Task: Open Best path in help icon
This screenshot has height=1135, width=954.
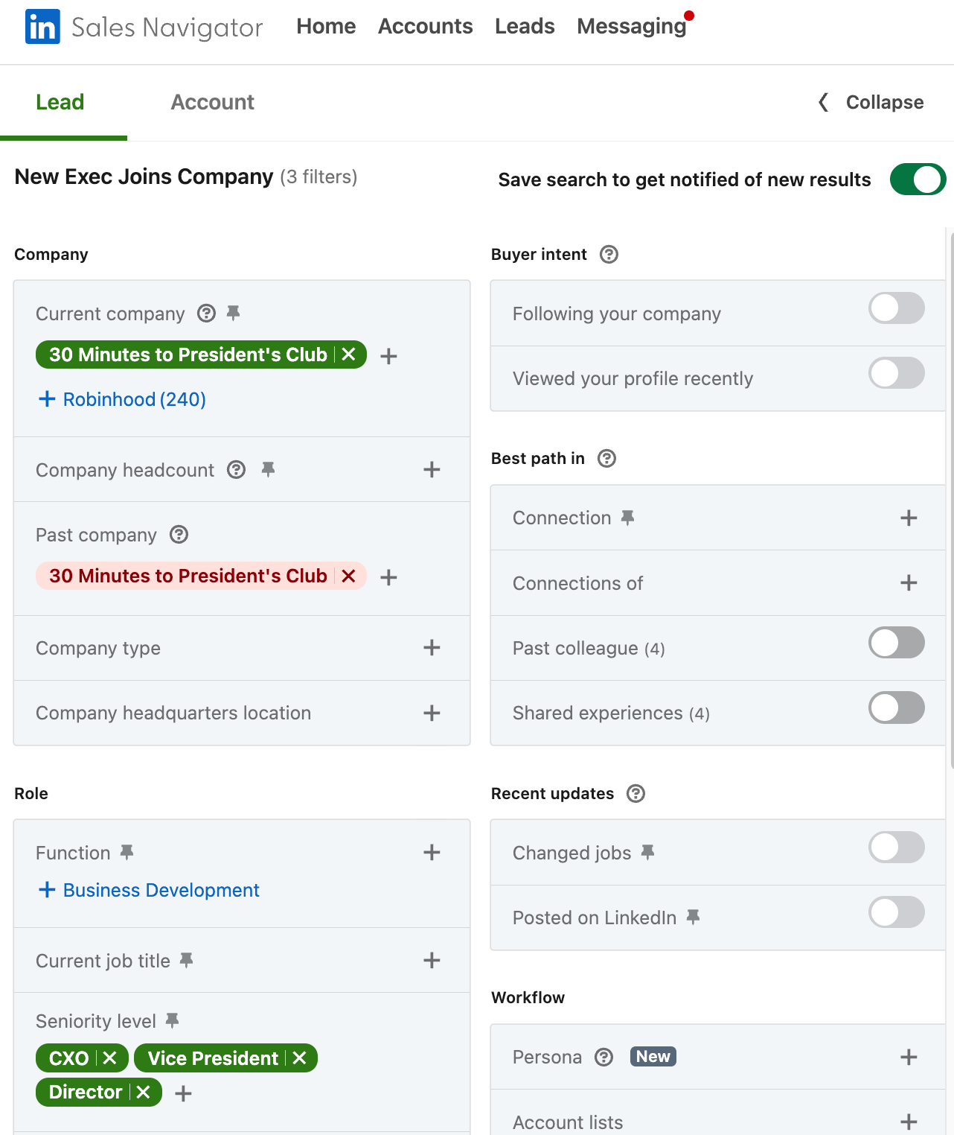Action: 606,459
